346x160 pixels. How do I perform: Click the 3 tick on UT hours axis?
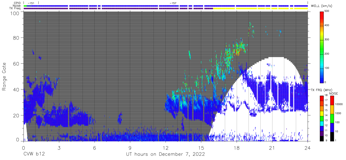[x=59, y=148]
